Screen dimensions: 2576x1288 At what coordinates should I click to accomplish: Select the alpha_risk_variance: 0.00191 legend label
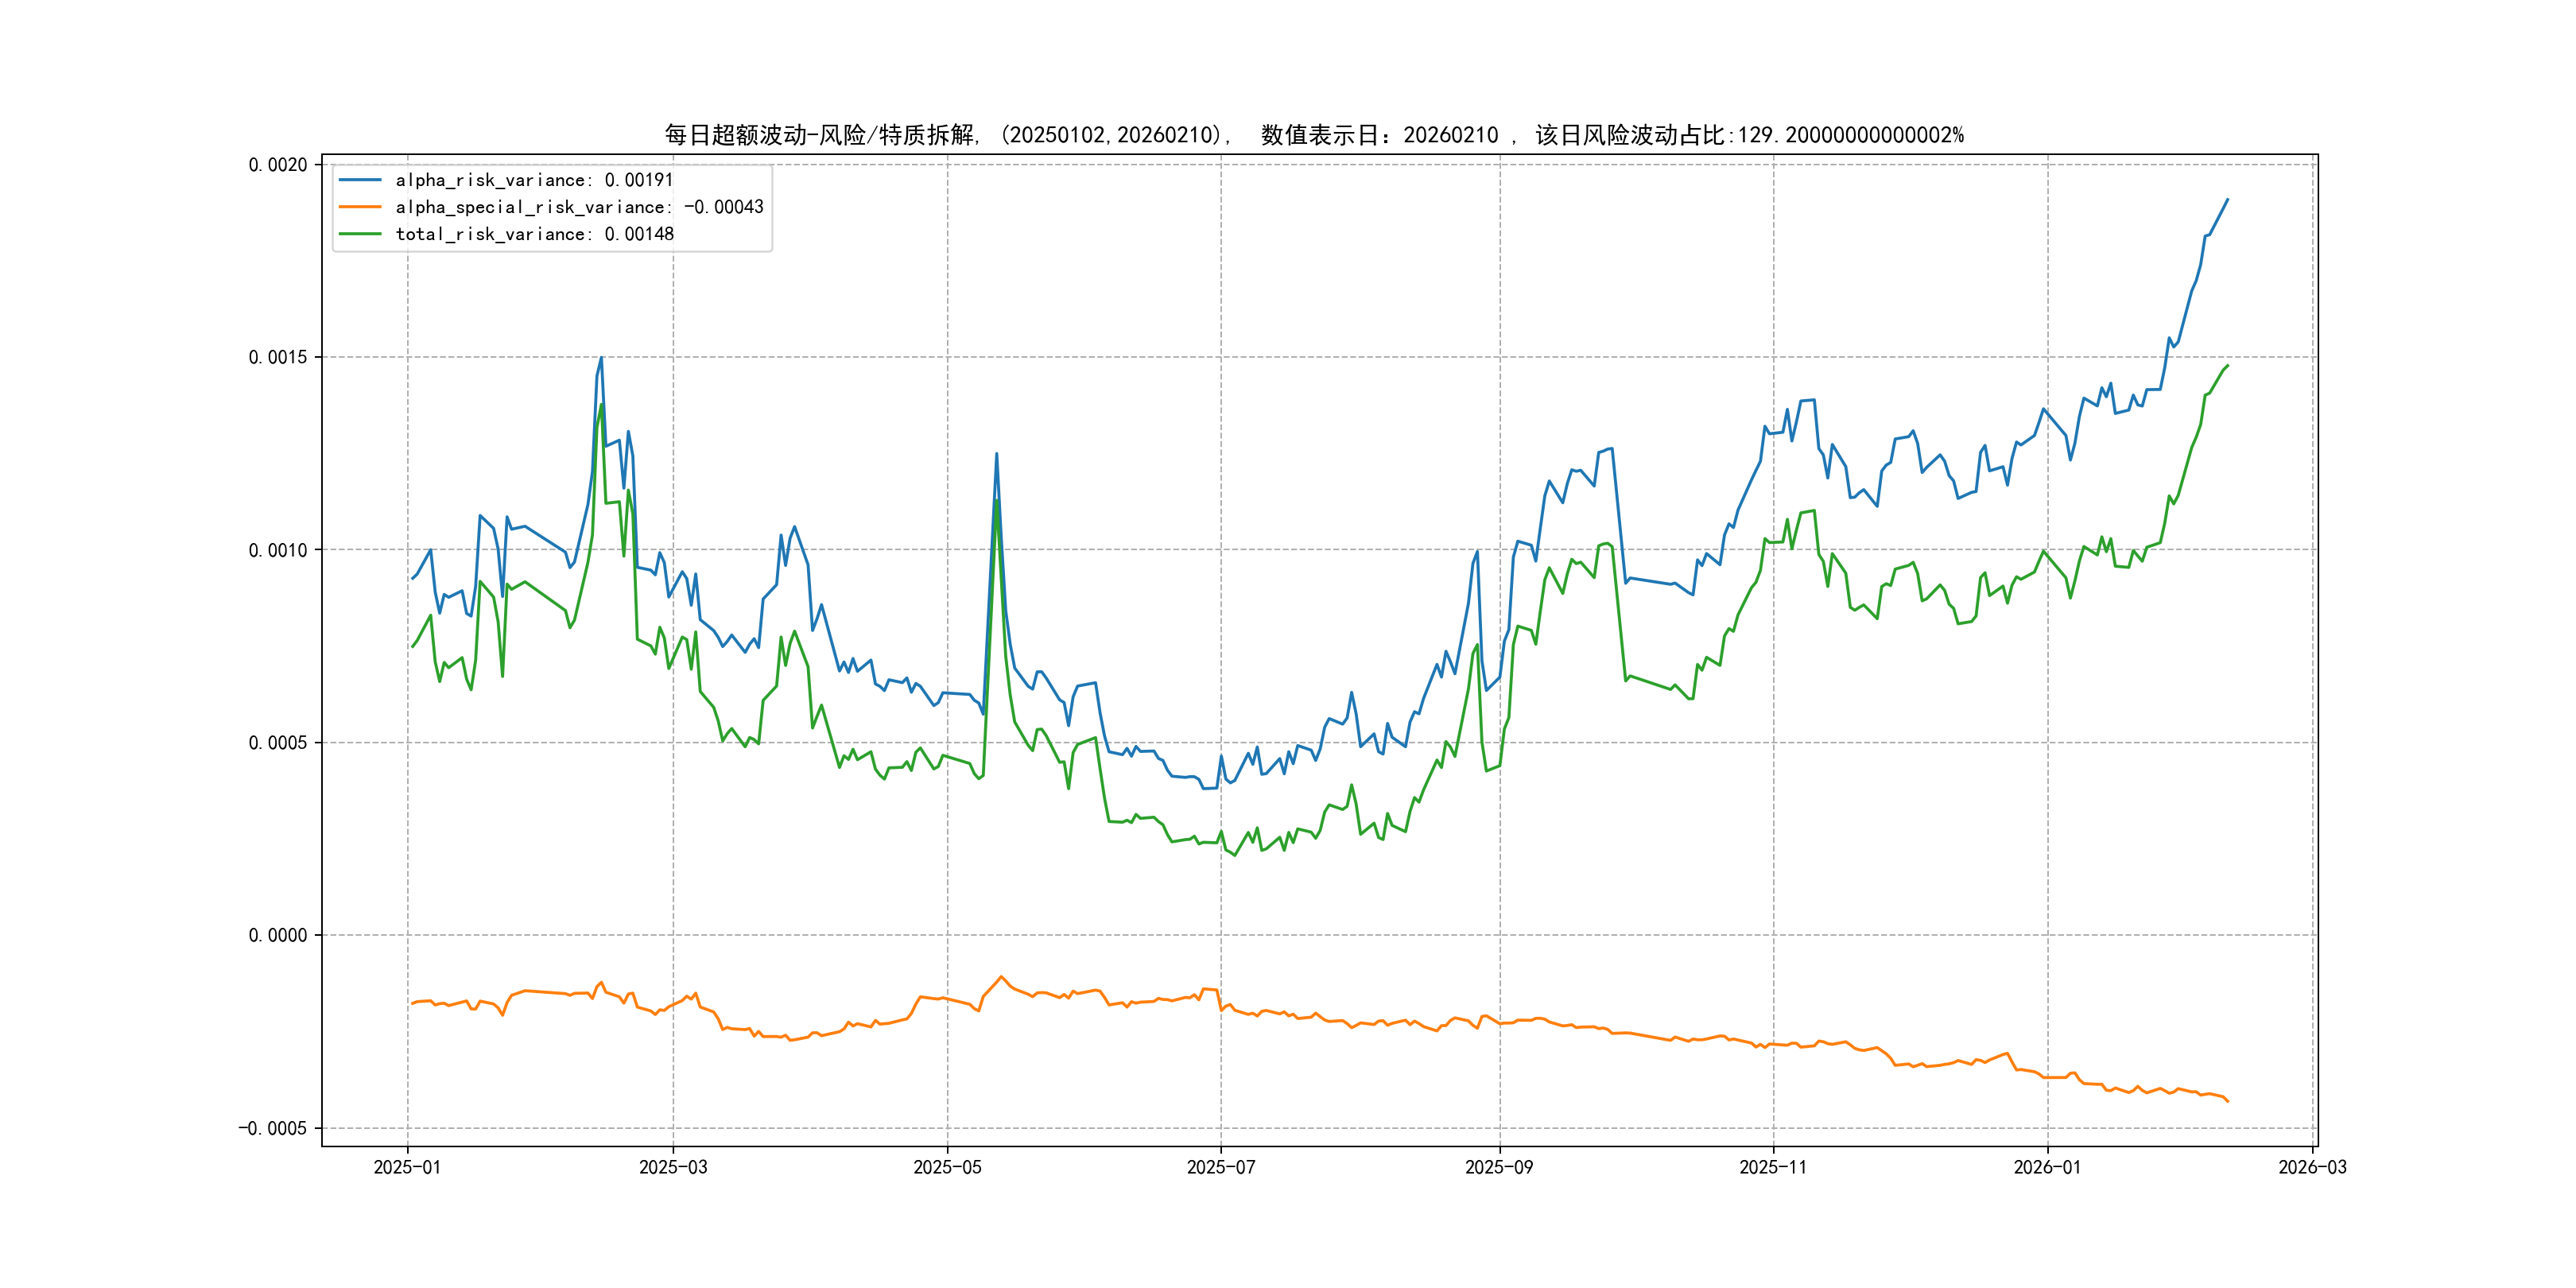(534, 180)
